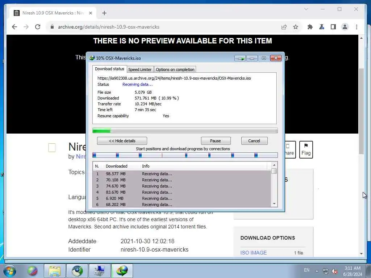371x278 pixels.
Task: Toggle the Chrome side panel icon
Action: point(333,27)
